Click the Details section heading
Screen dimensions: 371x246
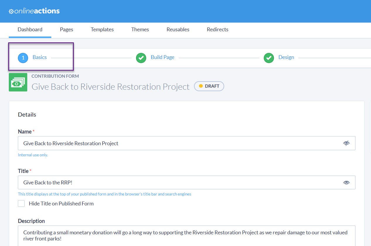27,115
